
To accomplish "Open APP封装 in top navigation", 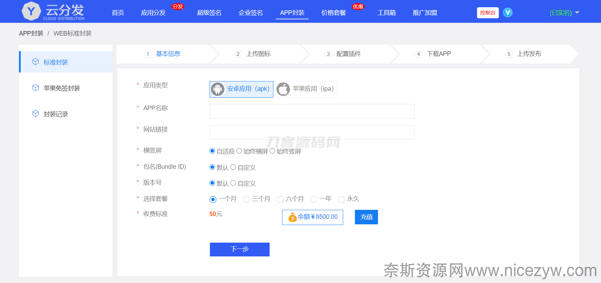I will tap(292, 13).
